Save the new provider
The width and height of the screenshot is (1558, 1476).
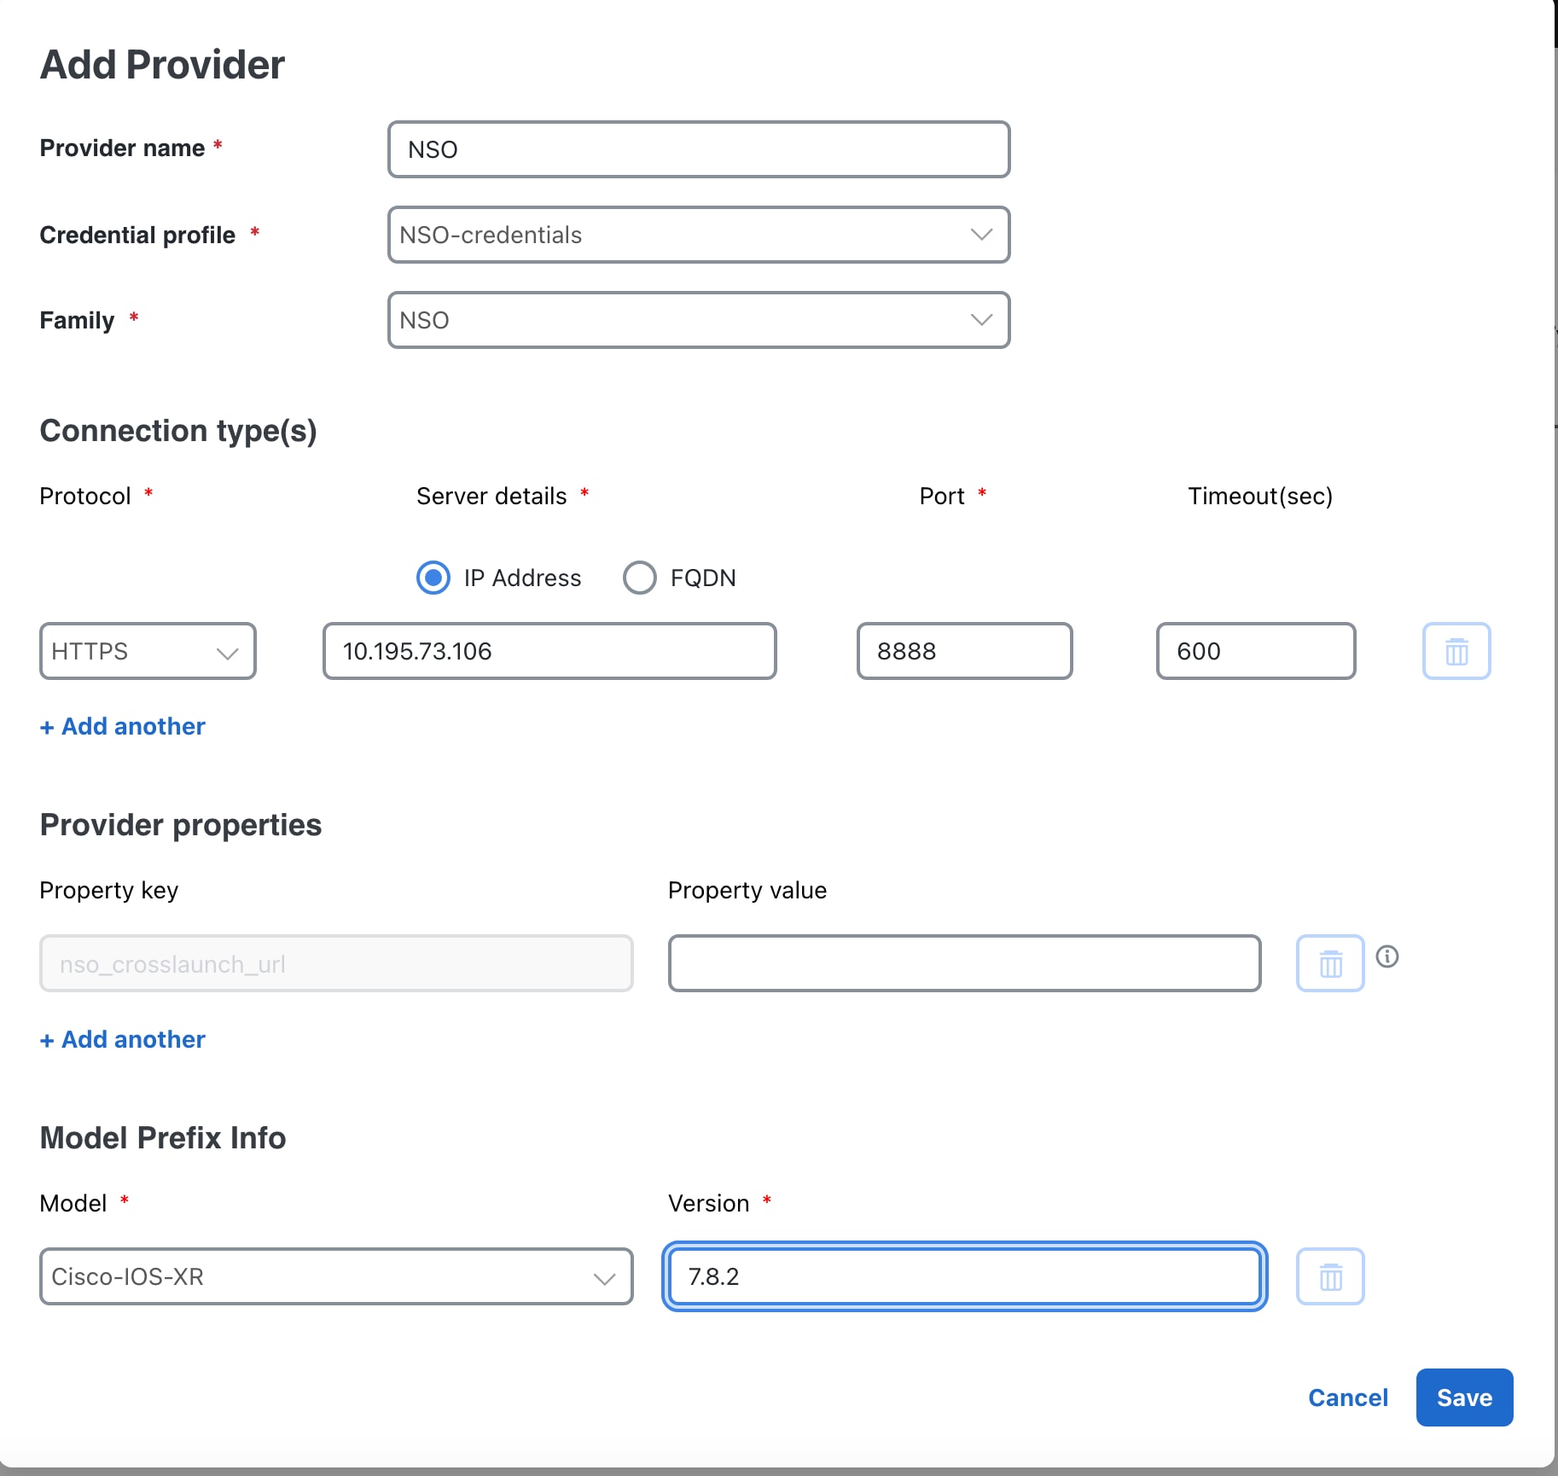pos(1464,1398)
